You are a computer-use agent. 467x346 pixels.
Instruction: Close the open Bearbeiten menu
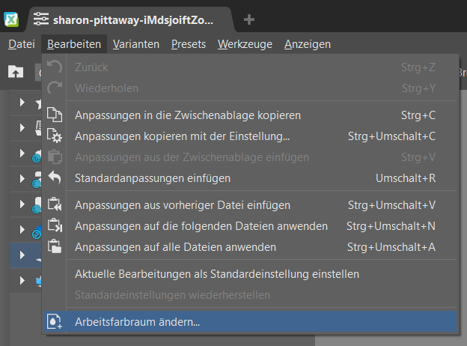coord(74,44)
